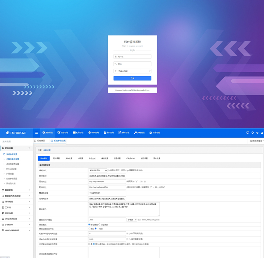Select the 搜索设置 settings tab
This screenshot has height=264, width=264.
pos(105,158)
